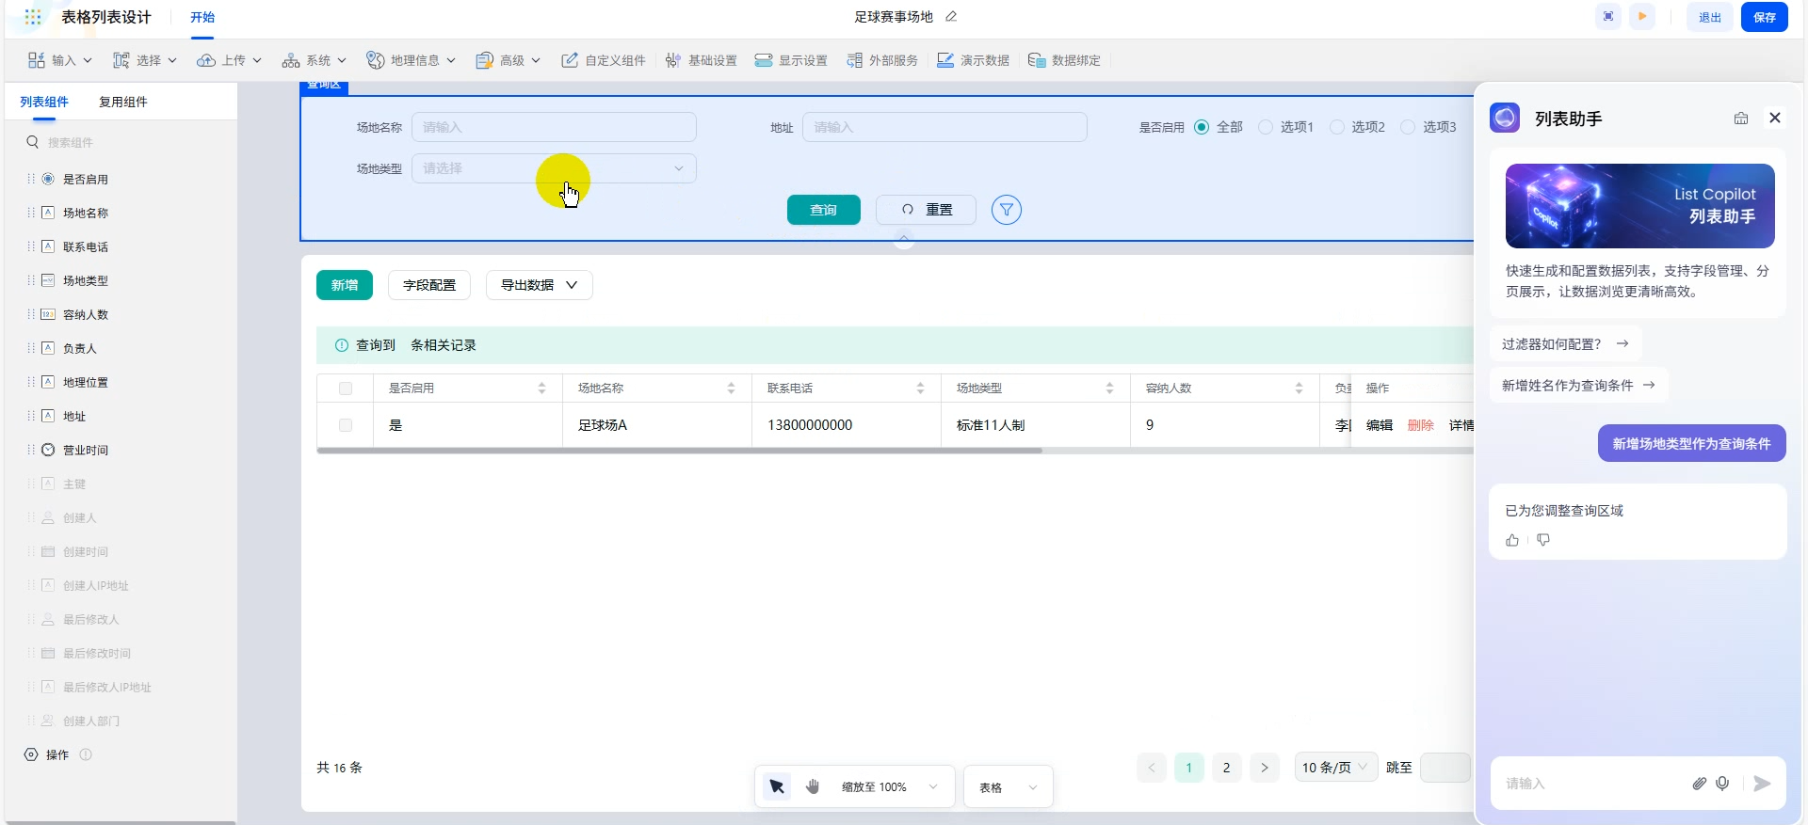
Task: Click the 退出 button
Action: (x=1710, y=17)
